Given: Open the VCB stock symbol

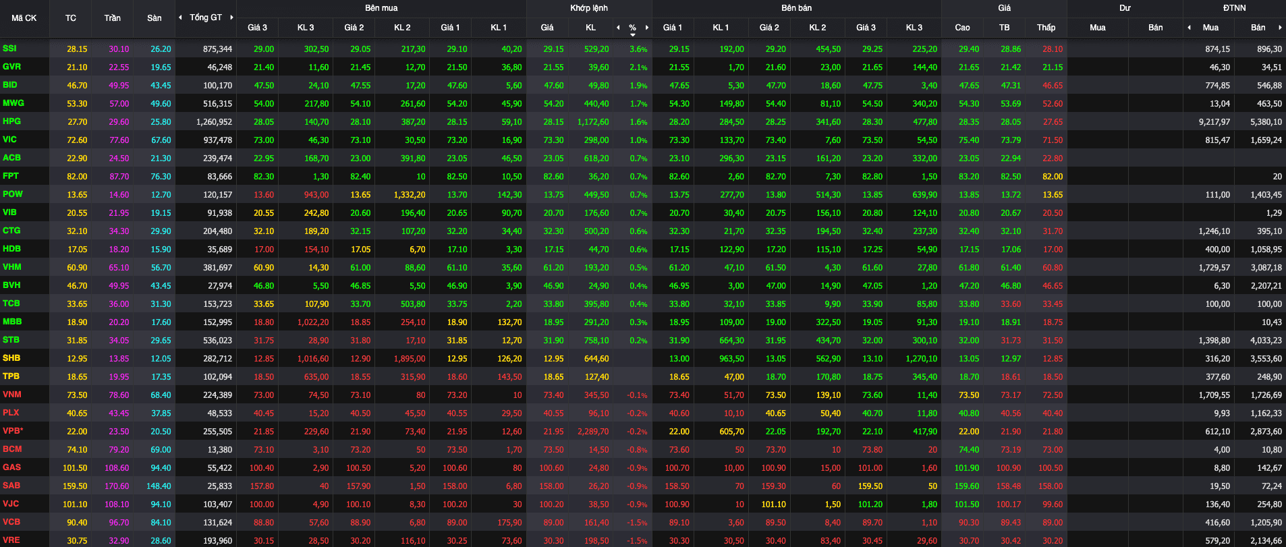Looking at the screenshot, I should (x=11, y=522).
